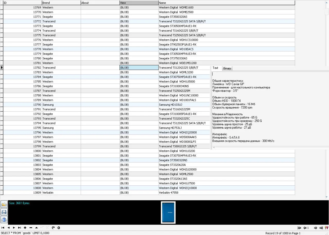This screenshot has height=235, width=329.
Task: Click the SQL query text in status bar
Action: click(25, 233)
